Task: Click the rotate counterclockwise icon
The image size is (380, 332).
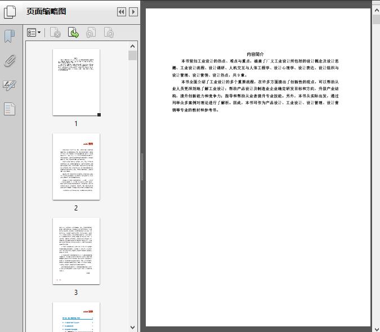Action: pos(91,33)
